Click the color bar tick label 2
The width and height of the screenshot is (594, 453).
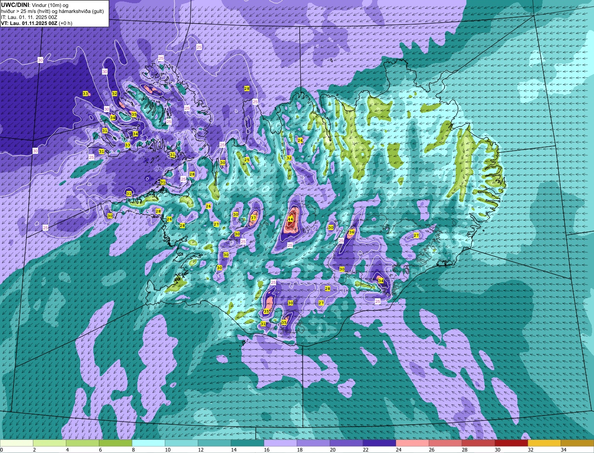click(34, 450)
